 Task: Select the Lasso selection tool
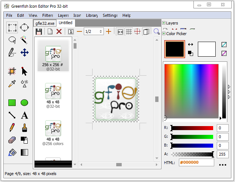[x=12, y=40]
